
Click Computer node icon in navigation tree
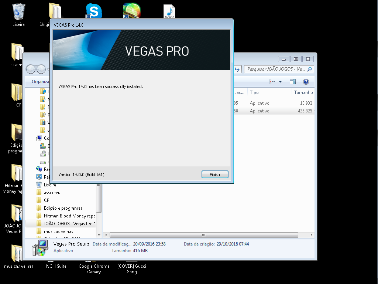tap(39, 138)
